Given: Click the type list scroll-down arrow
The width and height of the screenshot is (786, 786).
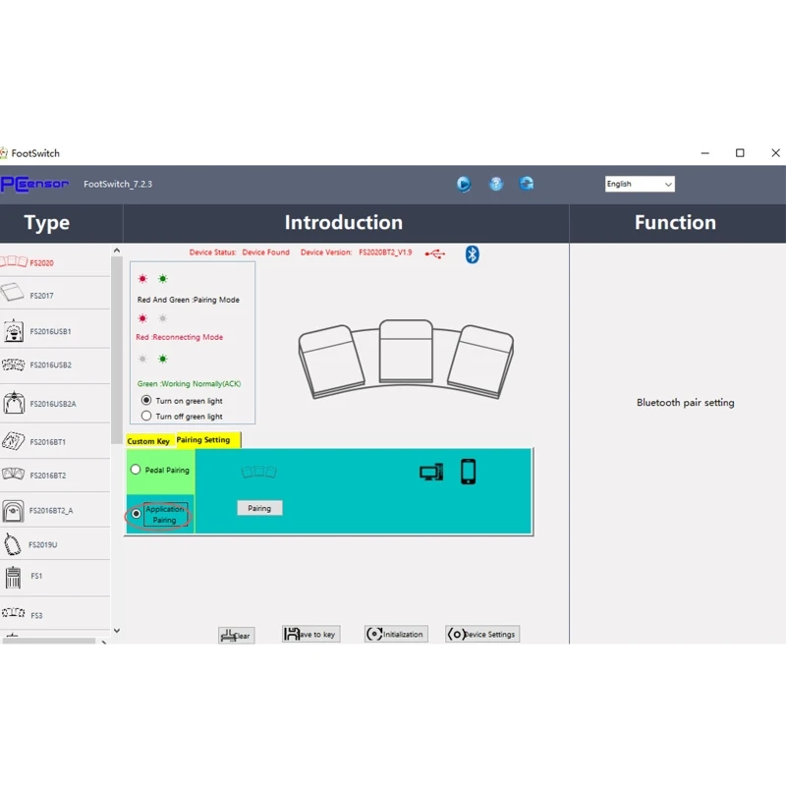Looking at the screenshot, I should coord(117,631).
